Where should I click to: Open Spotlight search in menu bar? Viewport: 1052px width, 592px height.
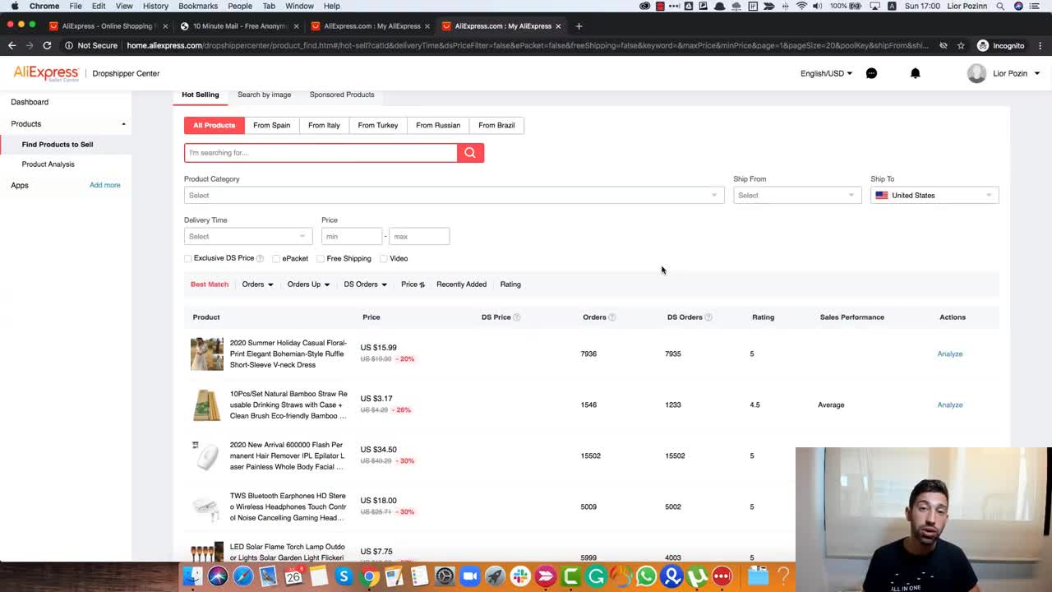pos(1000,6)
